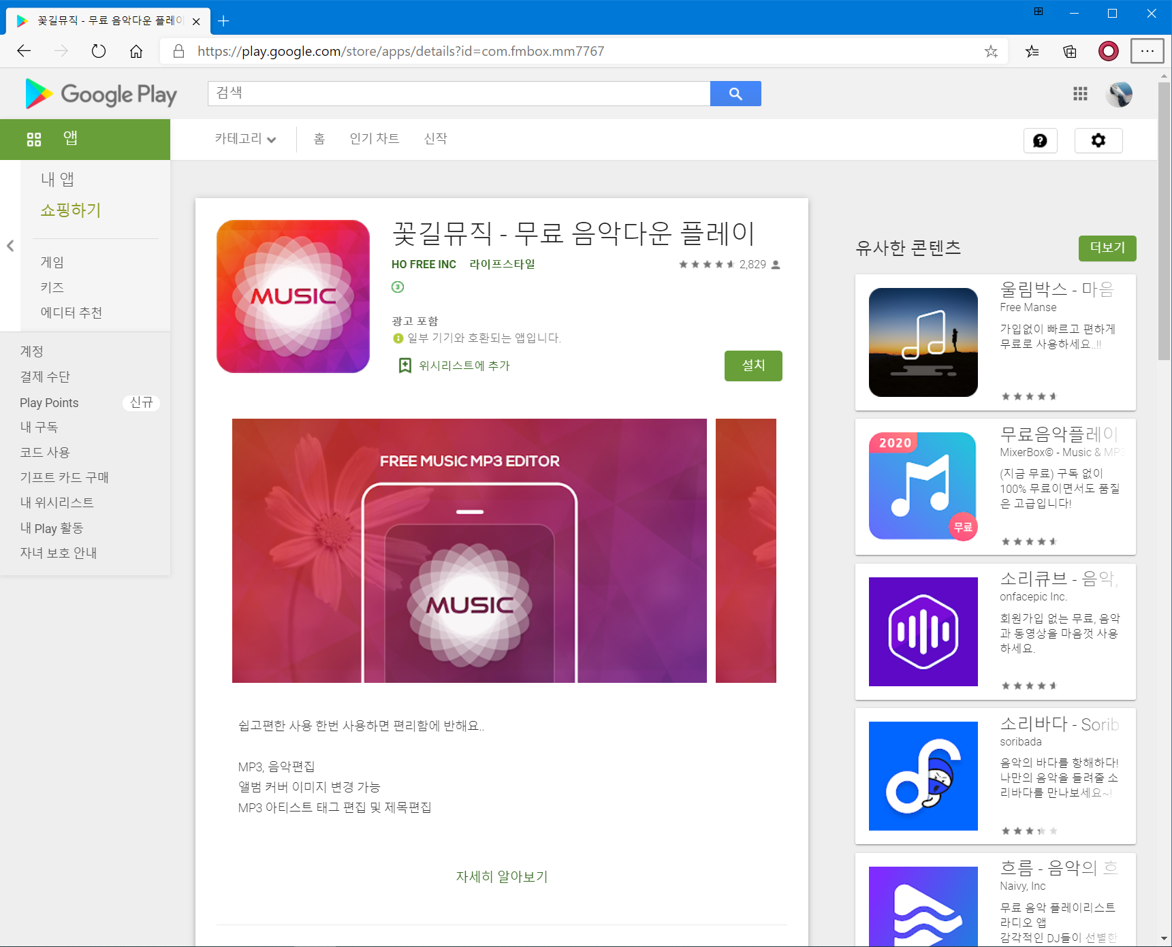Click the blue search magnifier button
This screenshot has width=1172, height=947.
click(x=735, y=93)
